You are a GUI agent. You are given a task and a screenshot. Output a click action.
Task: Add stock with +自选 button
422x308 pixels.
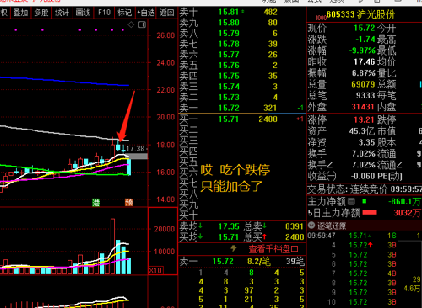pos(146,13)
